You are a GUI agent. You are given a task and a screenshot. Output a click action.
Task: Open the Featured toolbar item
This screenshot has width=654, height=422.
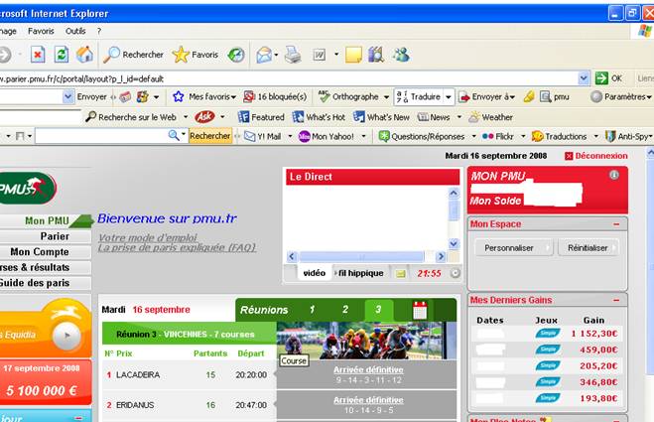261,117
